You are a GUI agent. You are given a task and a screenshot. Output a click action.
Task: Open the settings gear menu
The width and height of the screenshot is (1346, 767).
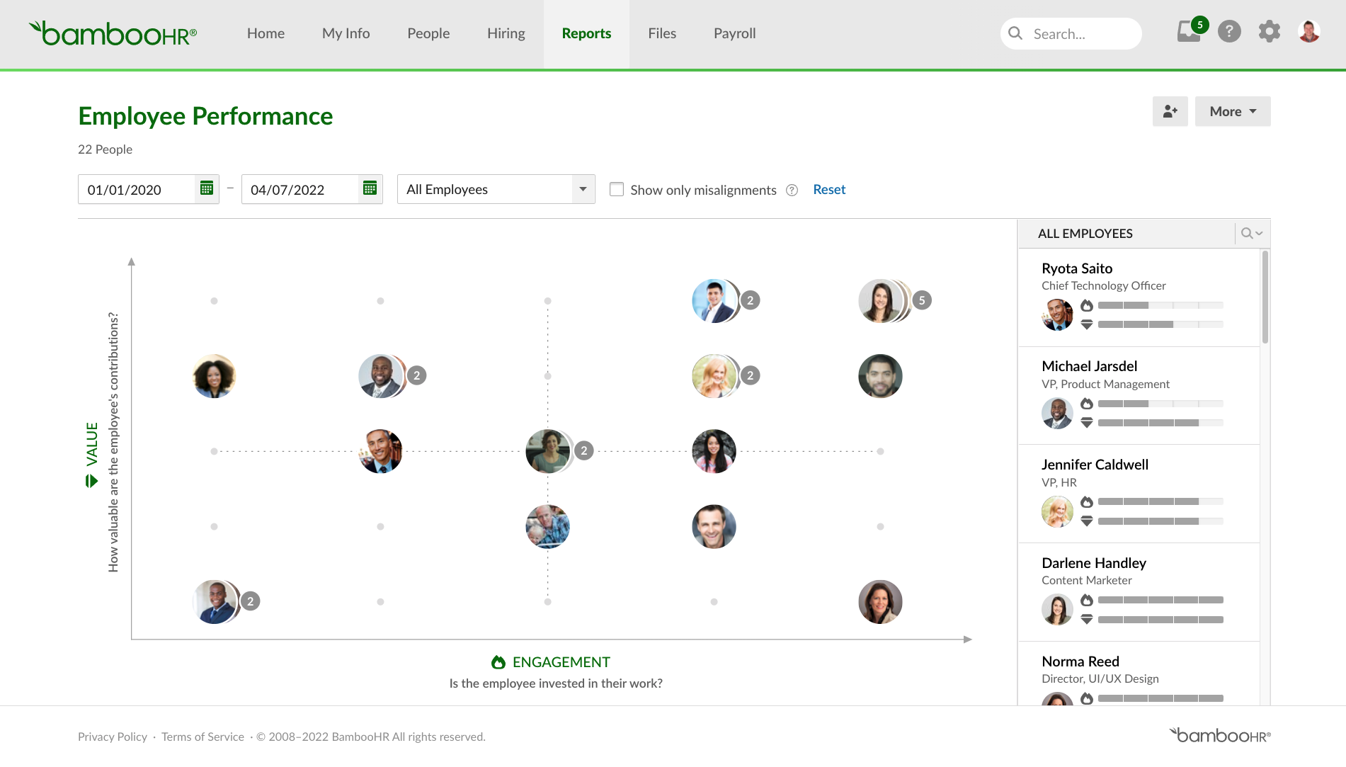tap(1269, 31)
